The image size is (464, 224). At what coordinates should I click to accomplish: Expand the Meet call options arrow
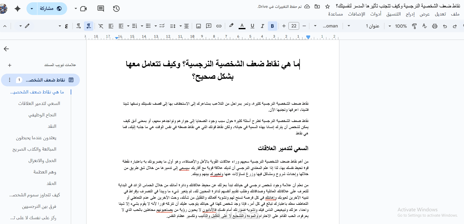pos(76,9)
